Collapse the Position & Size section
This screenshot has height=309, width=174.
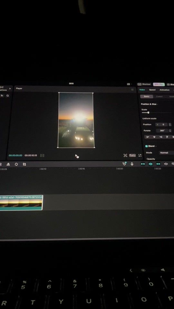point(158,104)
